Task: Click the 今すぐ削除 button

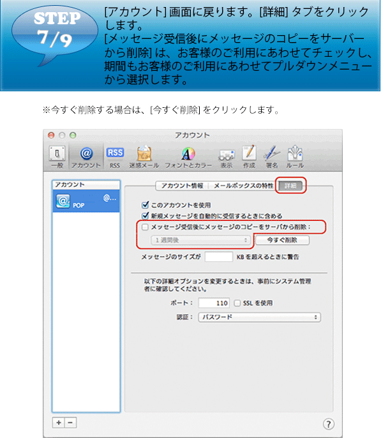Action: pyautogui.click(x=282, y=240)
